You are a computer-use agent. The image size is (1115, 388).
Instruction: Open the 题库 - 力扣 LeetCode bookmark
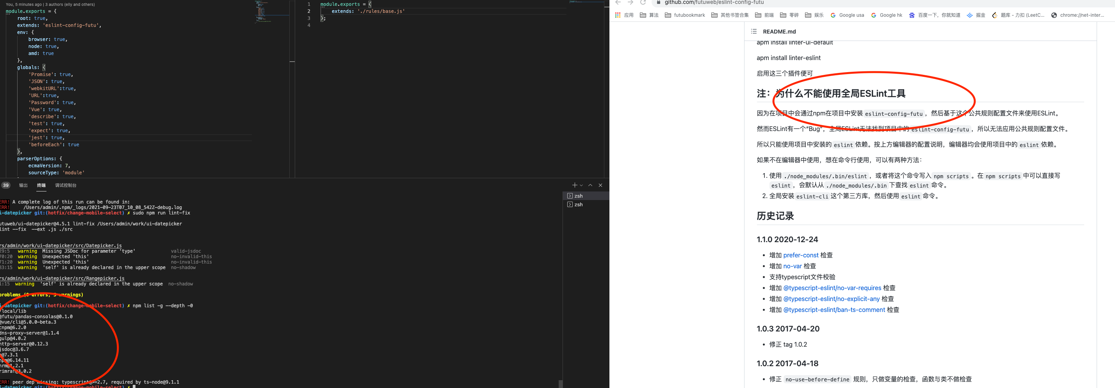[x=1018, y=15]
